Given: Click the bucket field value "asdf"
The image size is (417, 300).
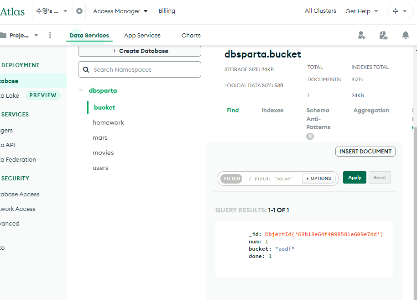Looking at the screenshot, I should point(285,249).
